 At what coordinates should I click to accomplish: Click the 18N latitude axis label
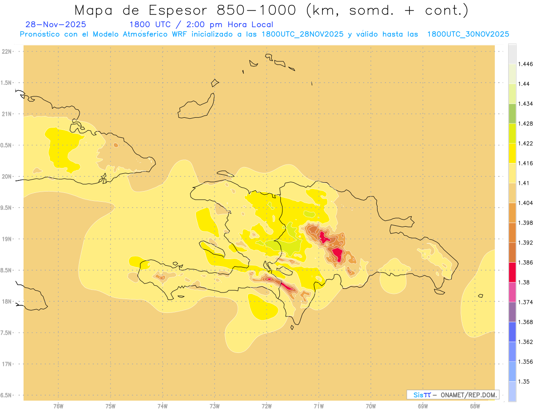(6, 301)
